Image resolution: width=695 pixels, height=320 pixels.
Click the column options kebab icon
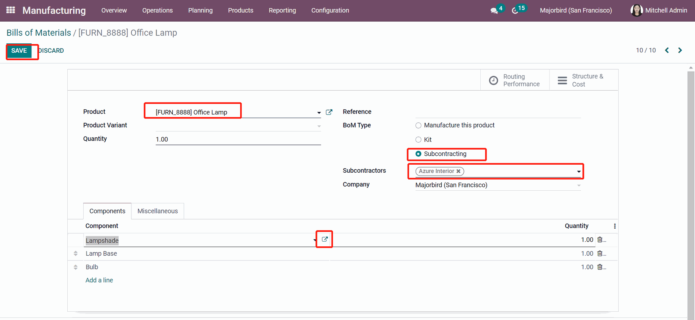pos(615,226)
